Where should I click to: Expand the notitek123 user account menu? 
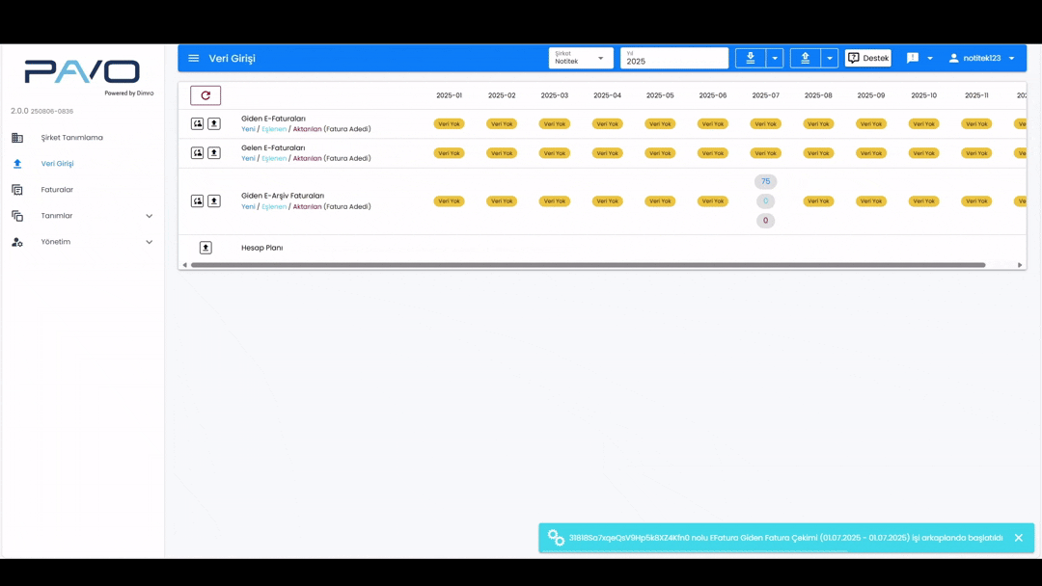pos(981,58)
